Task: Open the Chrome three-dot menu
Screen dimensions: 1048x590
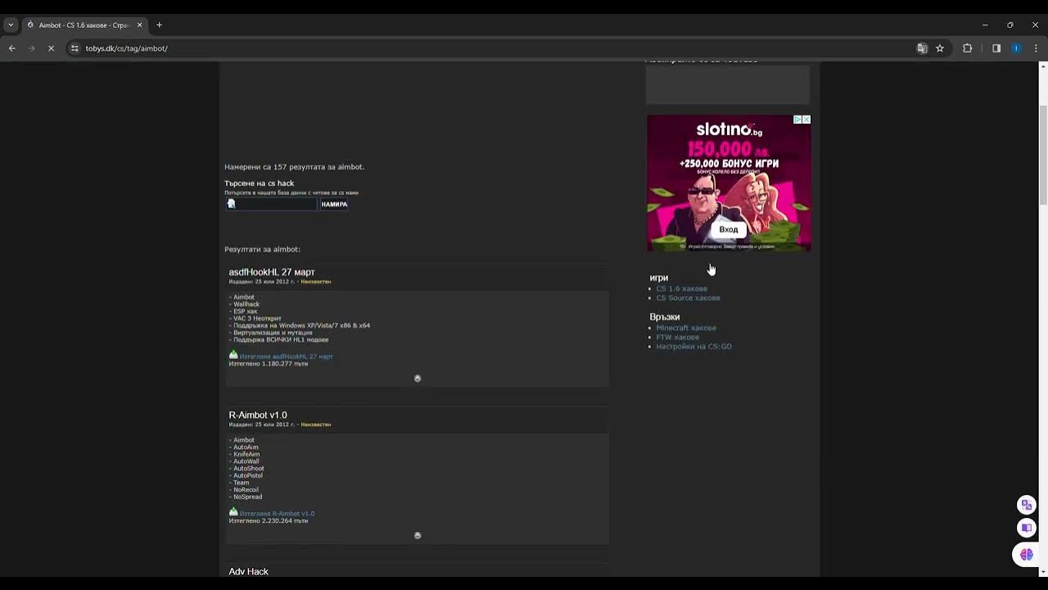Action: click(x=1036, y=48)
